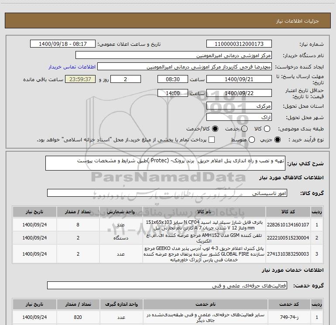Click the services table واحد اندازه گیری header
This screenshot has width=336, height=325.
point(121,304)
